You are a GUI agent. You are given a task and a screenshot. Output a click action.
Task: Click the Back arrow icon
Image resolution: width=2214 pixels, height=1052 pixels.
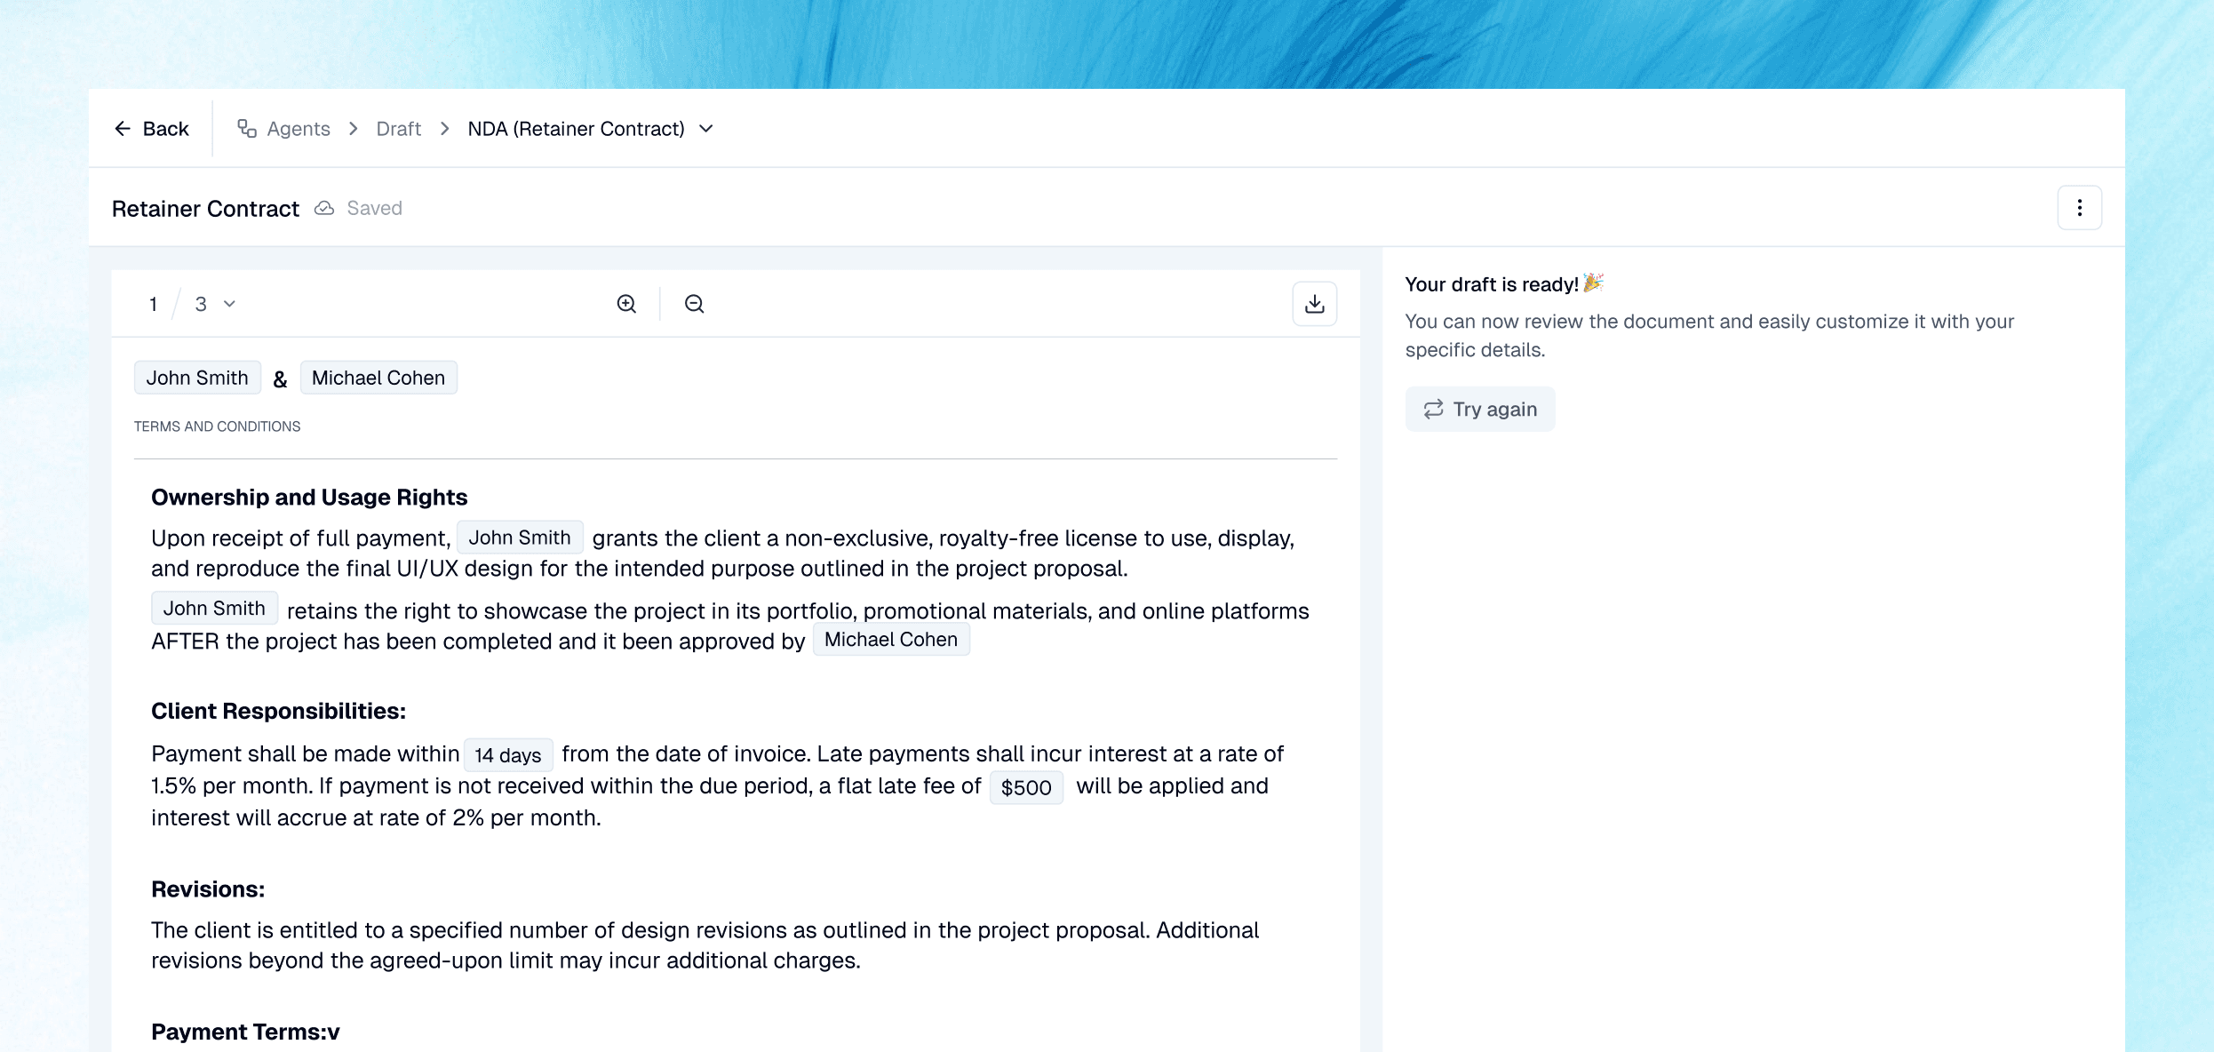click(x=123, y=129)
